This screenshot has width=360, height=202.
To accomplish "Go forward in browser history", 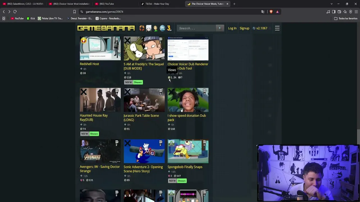I will coord(9,12).
